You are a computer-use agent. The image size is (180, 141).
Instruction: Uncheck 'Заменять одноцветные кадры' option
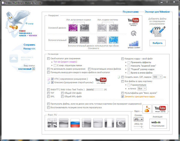click(122, 97)
